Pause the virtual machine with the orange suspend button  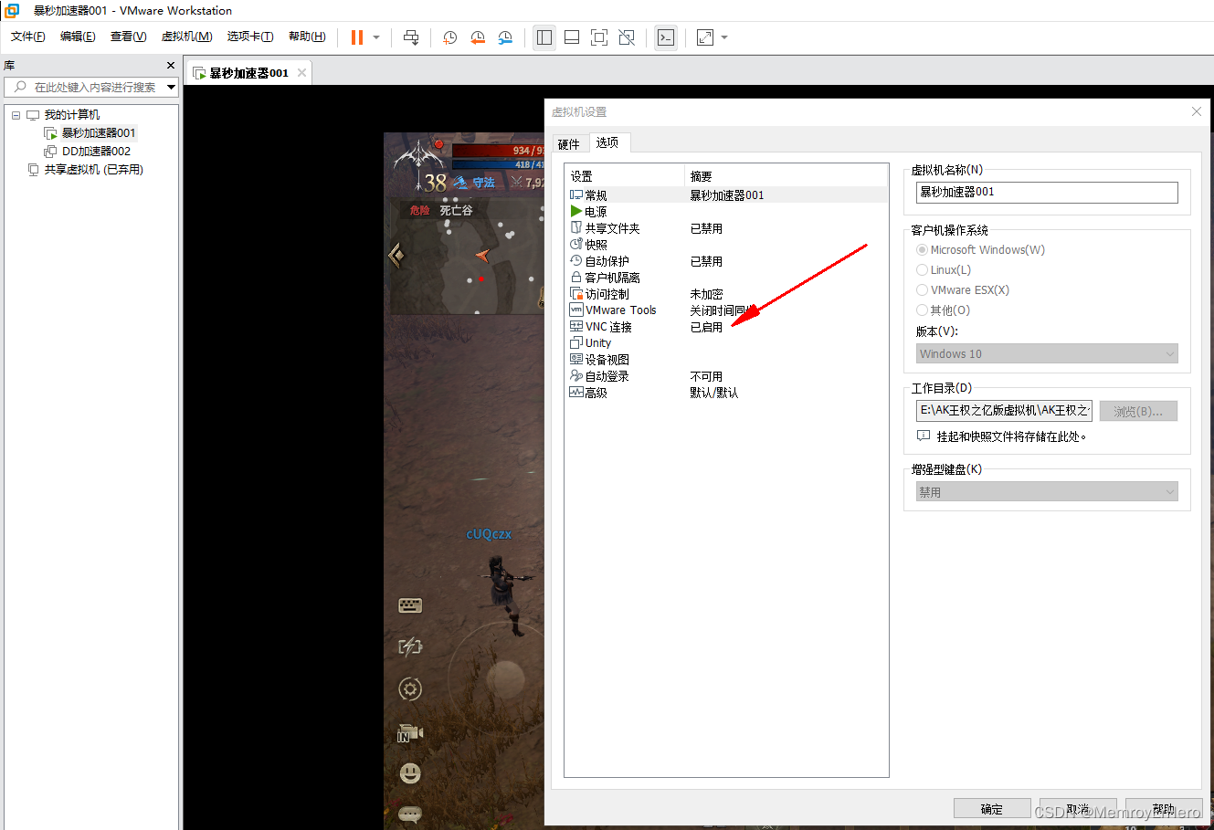click(x=357, y=37)
